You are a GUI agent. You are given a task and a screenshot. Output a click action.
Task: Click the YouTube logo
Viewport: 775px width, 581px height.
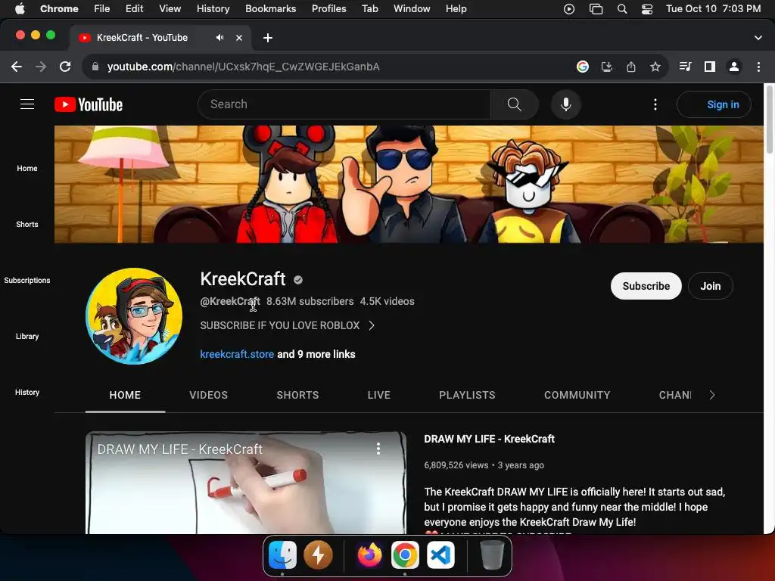89,104
